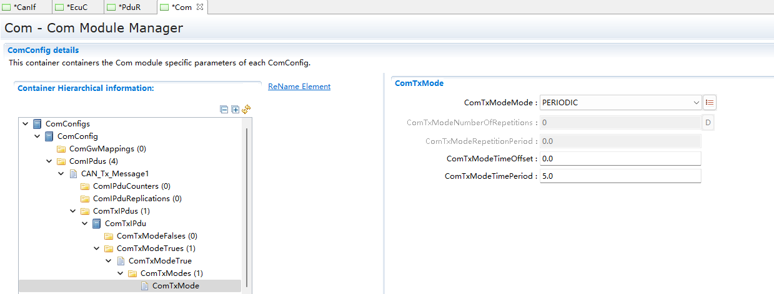This screenshot has width=774, height=294.
Task: Click the collapse all tree icon
Action: 224,109
